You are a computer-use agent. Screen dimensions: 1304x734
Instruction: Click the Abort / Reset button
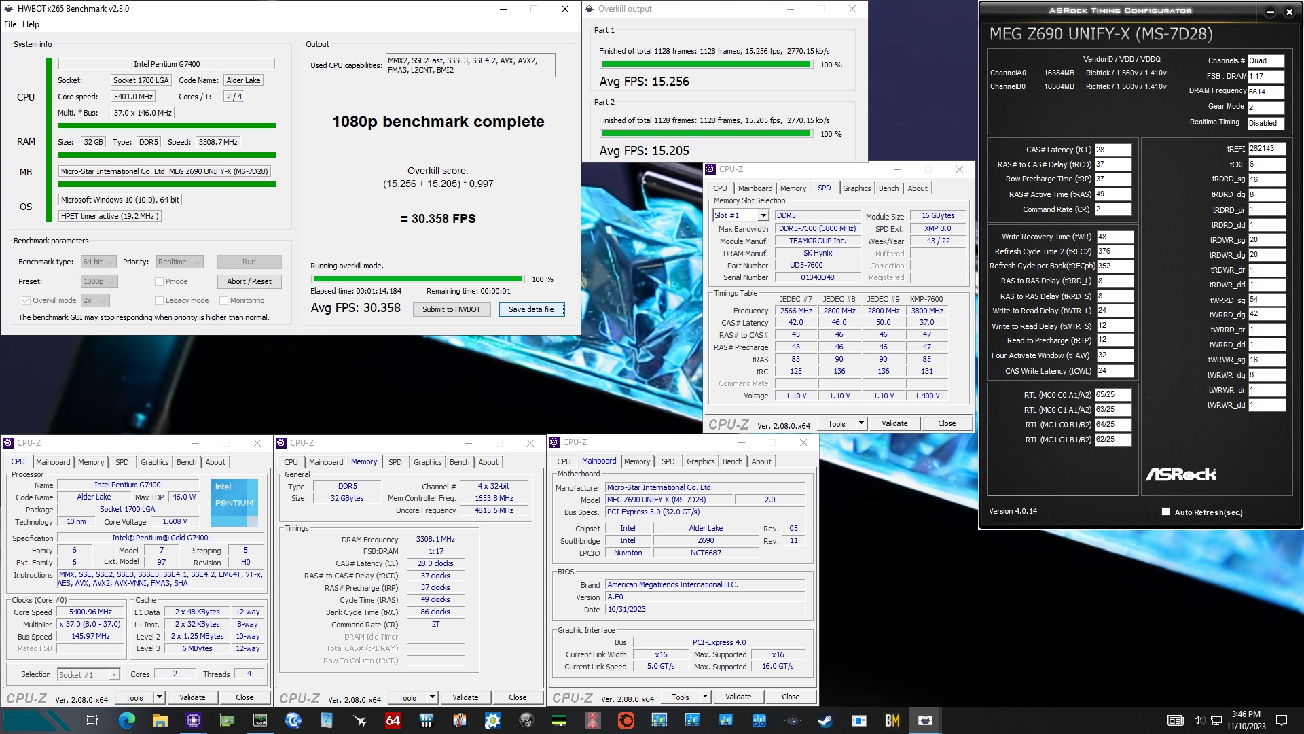249,281
